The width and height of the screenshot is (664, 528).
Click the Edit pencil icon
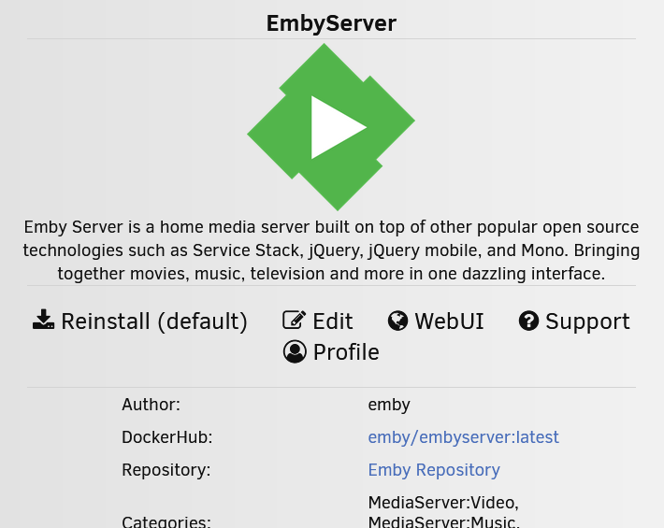point(295,320)
